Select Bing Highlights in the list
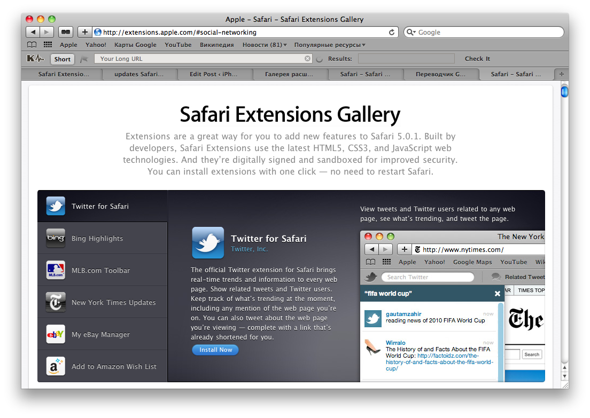This screenshot has height=418, width=590. pyautogui.click(x=103, y=238)
